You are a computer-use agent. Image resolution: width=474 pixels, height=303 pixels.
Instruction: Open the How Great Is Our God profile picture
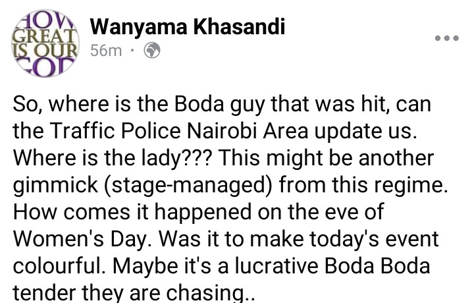(x=45, y=43)
